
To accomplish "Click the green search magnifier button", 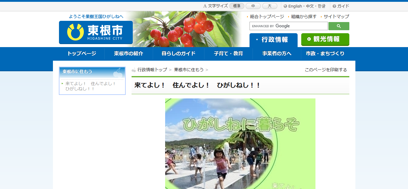I will pos(339,26).
